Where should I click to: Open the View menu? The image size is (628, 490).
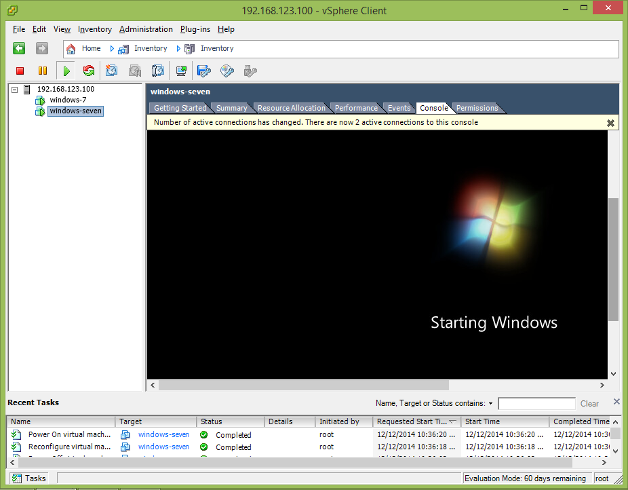coord(62,29)
